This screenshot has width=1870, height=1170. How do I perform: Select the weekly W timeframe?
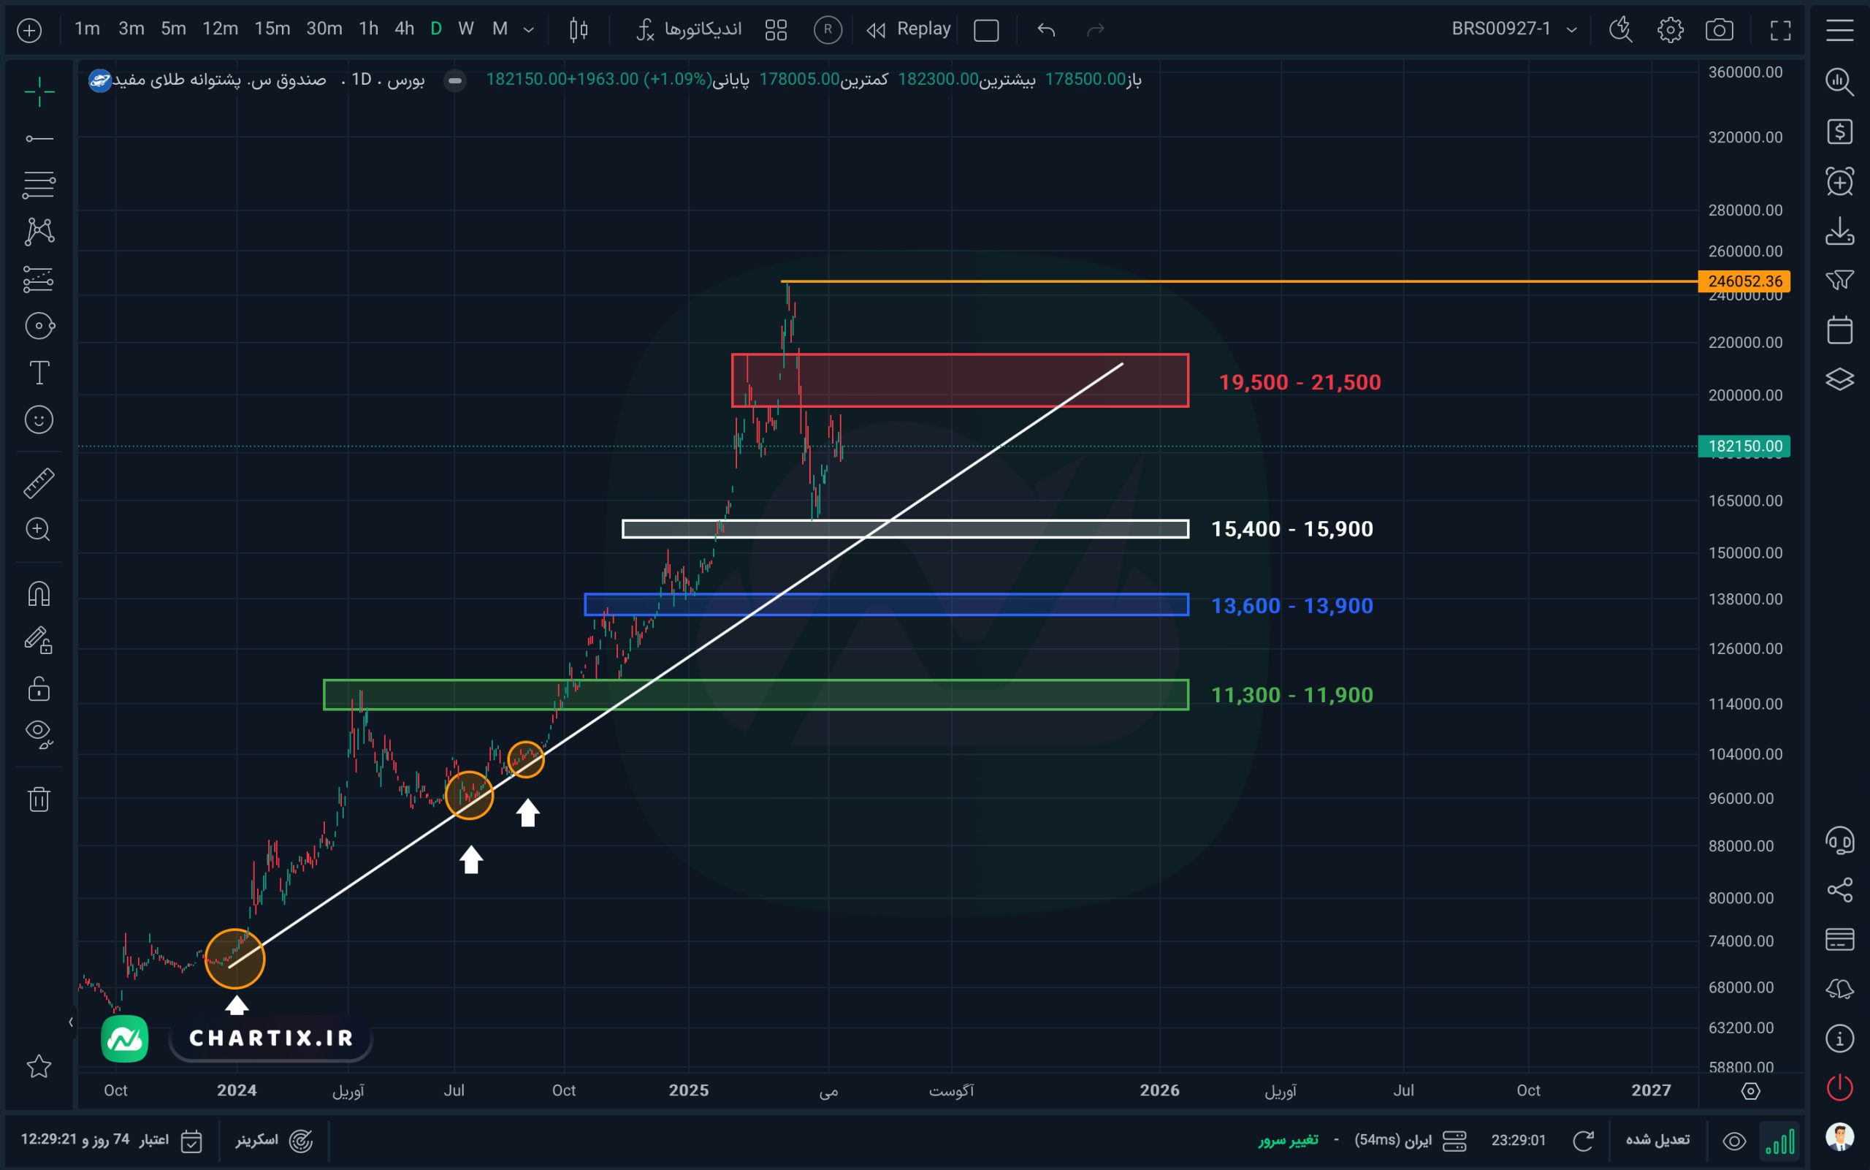tap(465, 29)
